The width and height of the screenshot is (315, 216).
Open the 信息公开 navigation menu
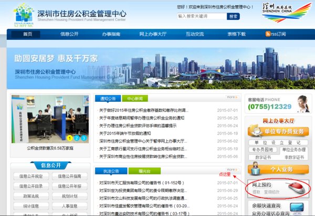69,34
